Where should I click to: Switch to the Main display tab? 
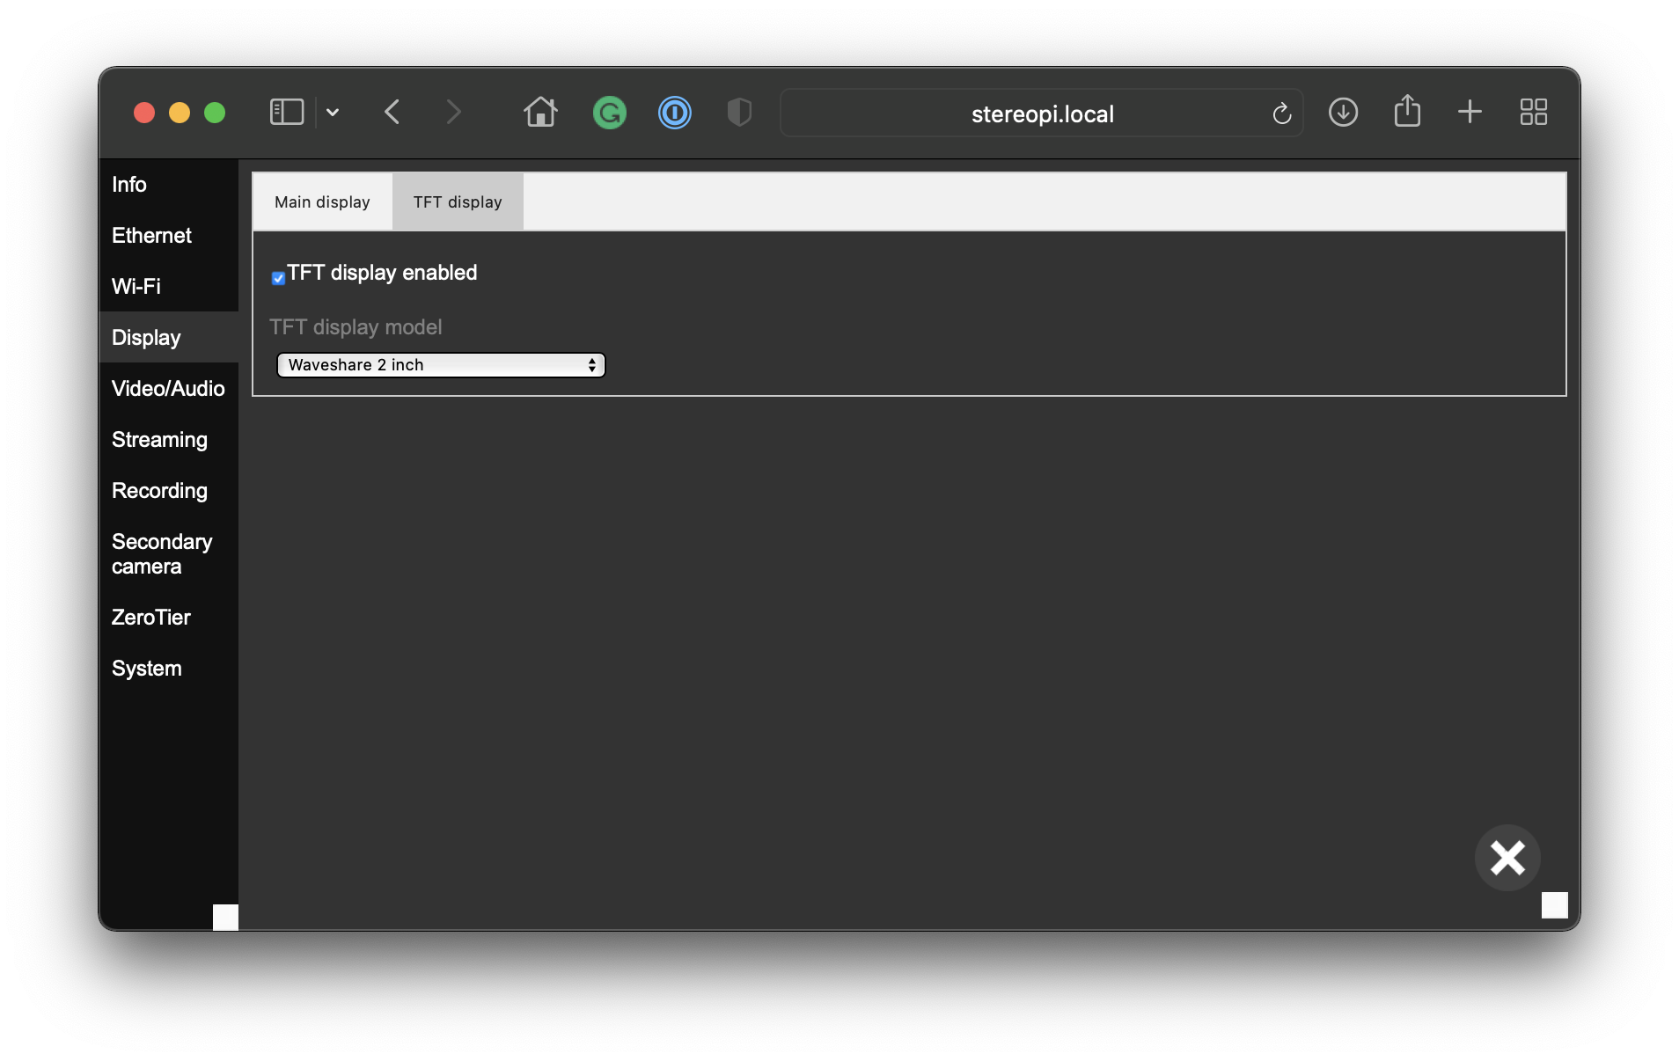tap(322, 202)
